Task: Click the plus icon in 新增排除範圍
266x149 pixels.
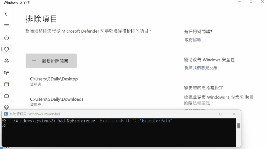Action: click(x=34, y=61)
